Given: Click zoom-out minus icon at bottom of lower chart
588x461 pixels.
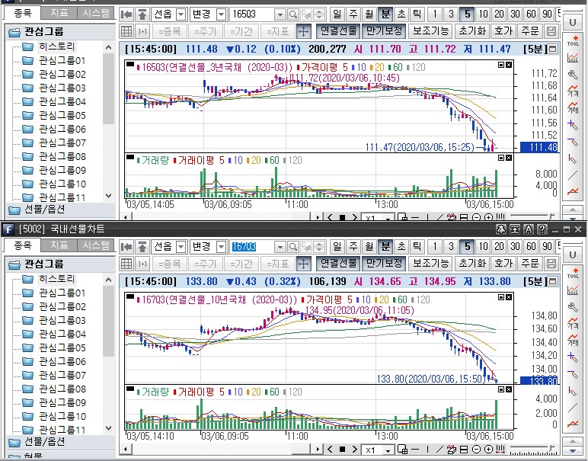Looking at the screenshot, I should pyautogui.click(x=476, y=450).
